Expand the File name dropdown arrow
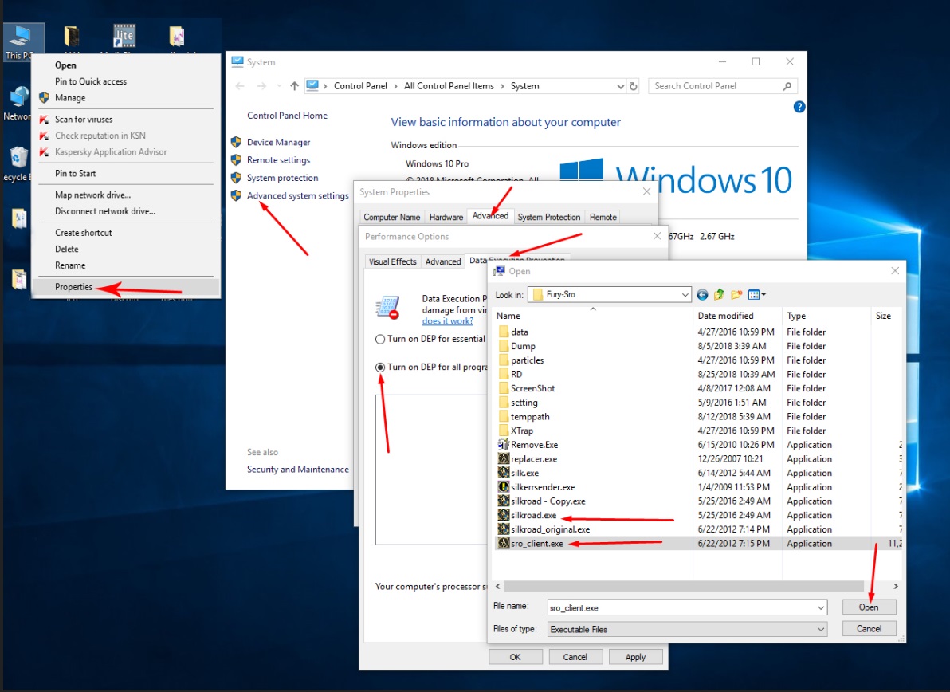Image resolution: width=950 pixels, height=692 pixels. (821, 607)
